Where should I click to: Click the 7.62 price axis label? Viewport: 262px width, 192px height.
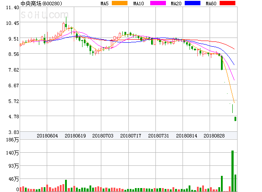(14, 70)
